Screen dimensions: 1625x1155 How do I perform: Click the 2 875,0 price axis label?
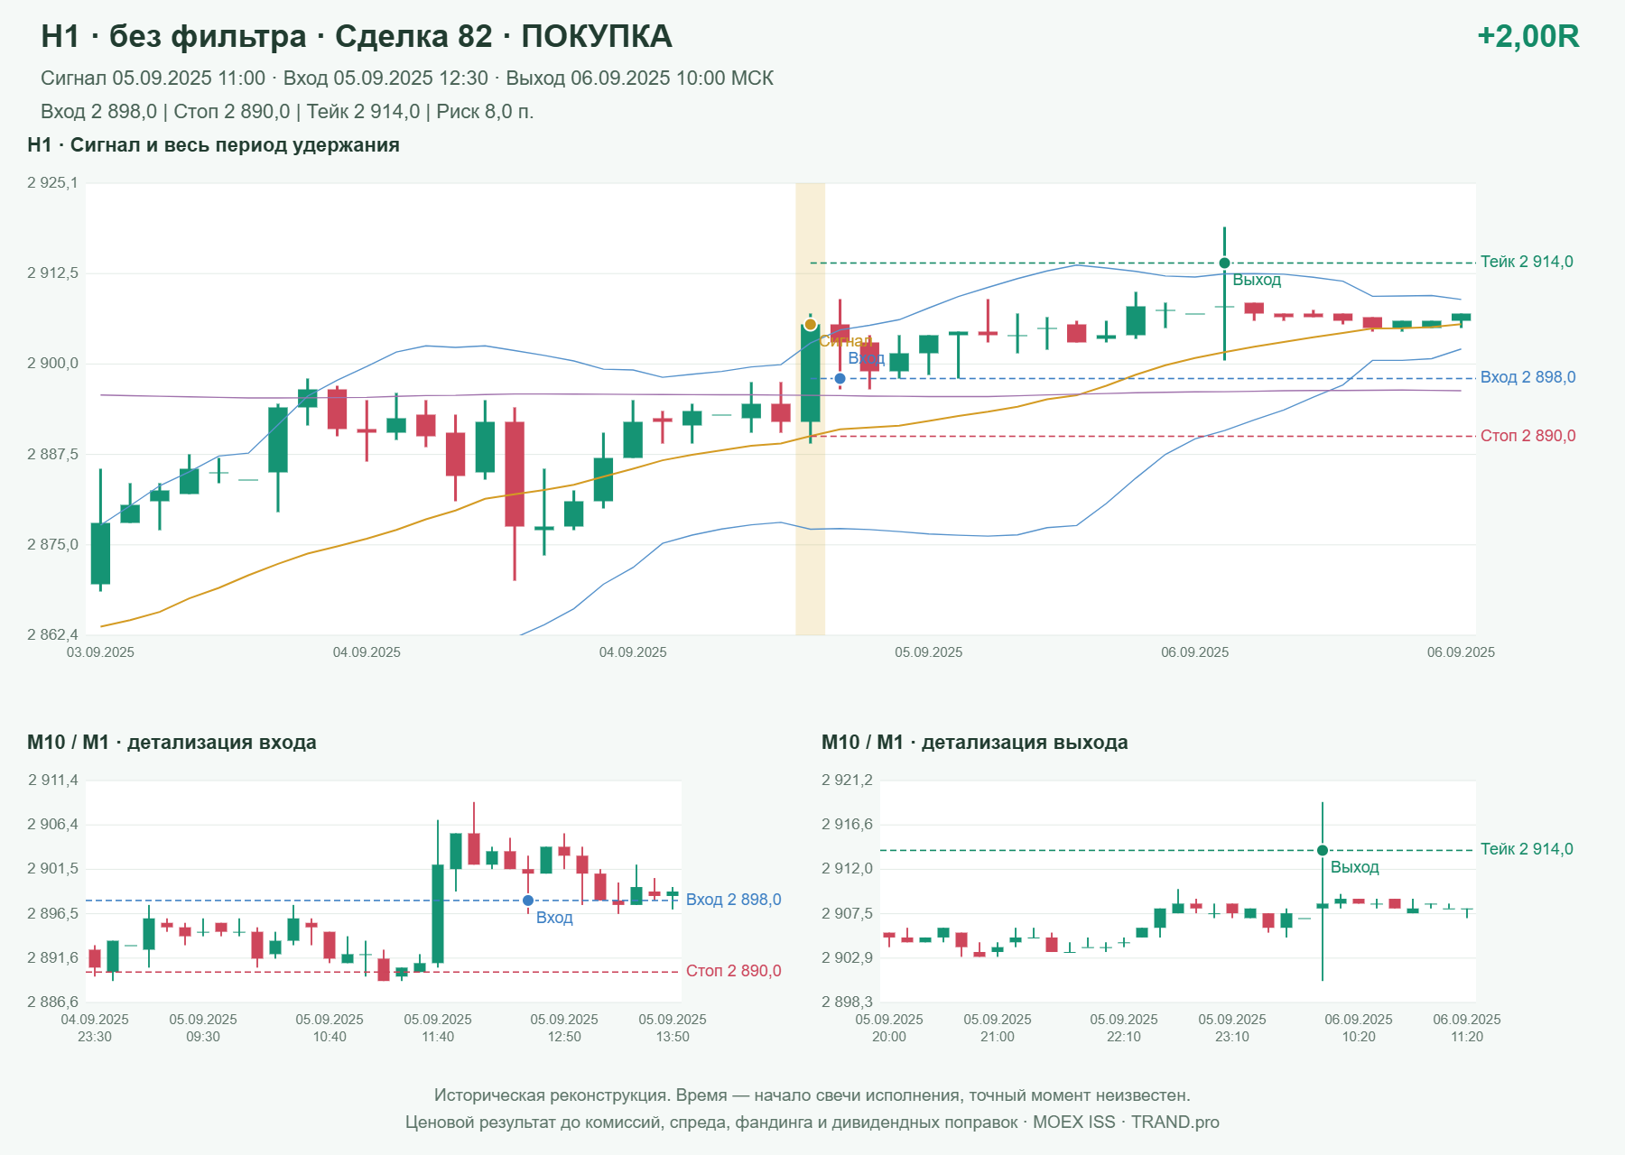(x=52, y=545)
